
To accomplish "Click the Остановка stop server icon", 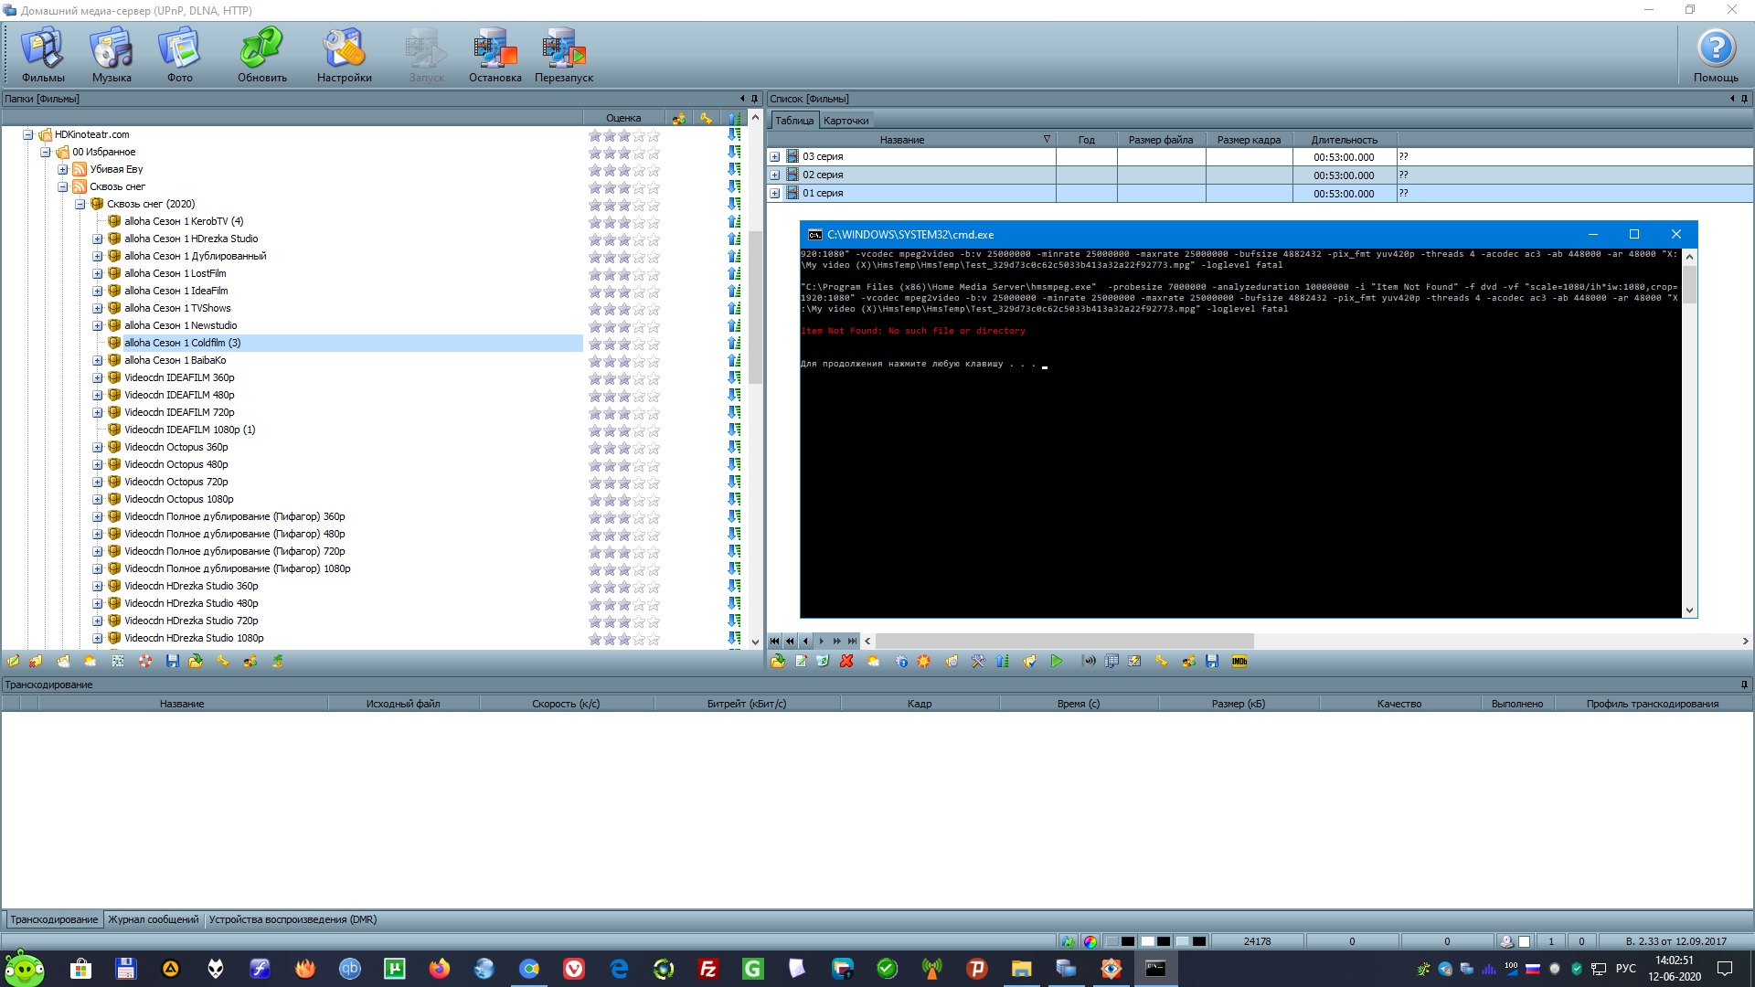I will (x=495, y=54).
